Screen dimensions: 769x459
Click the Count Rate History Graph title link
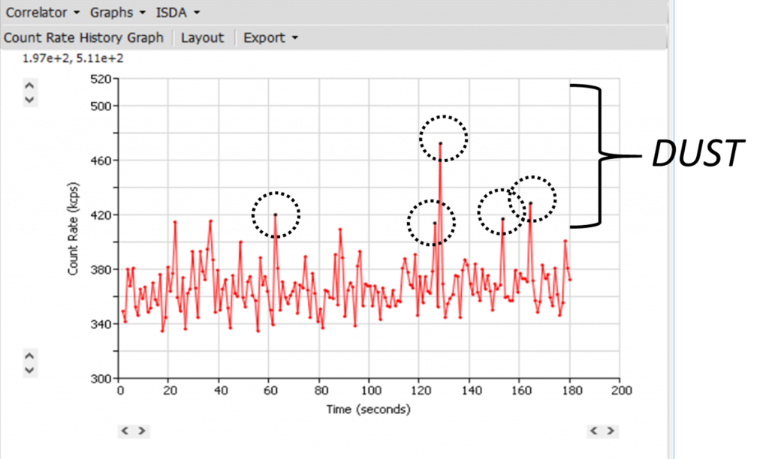tap(84, 37)
